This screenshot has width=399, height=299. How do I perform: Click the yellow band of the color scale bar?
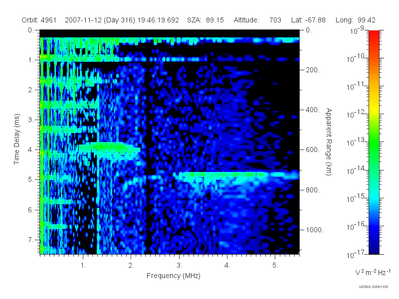point(374,109)
